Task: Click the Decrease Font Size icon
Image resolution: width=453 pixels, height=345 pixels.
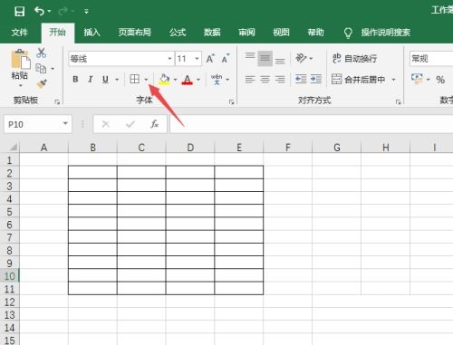Action: pos(226,59)
